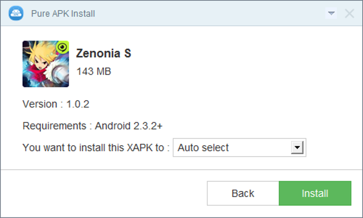
Task: Open the title bar options chevron
Action: point(331,13)
